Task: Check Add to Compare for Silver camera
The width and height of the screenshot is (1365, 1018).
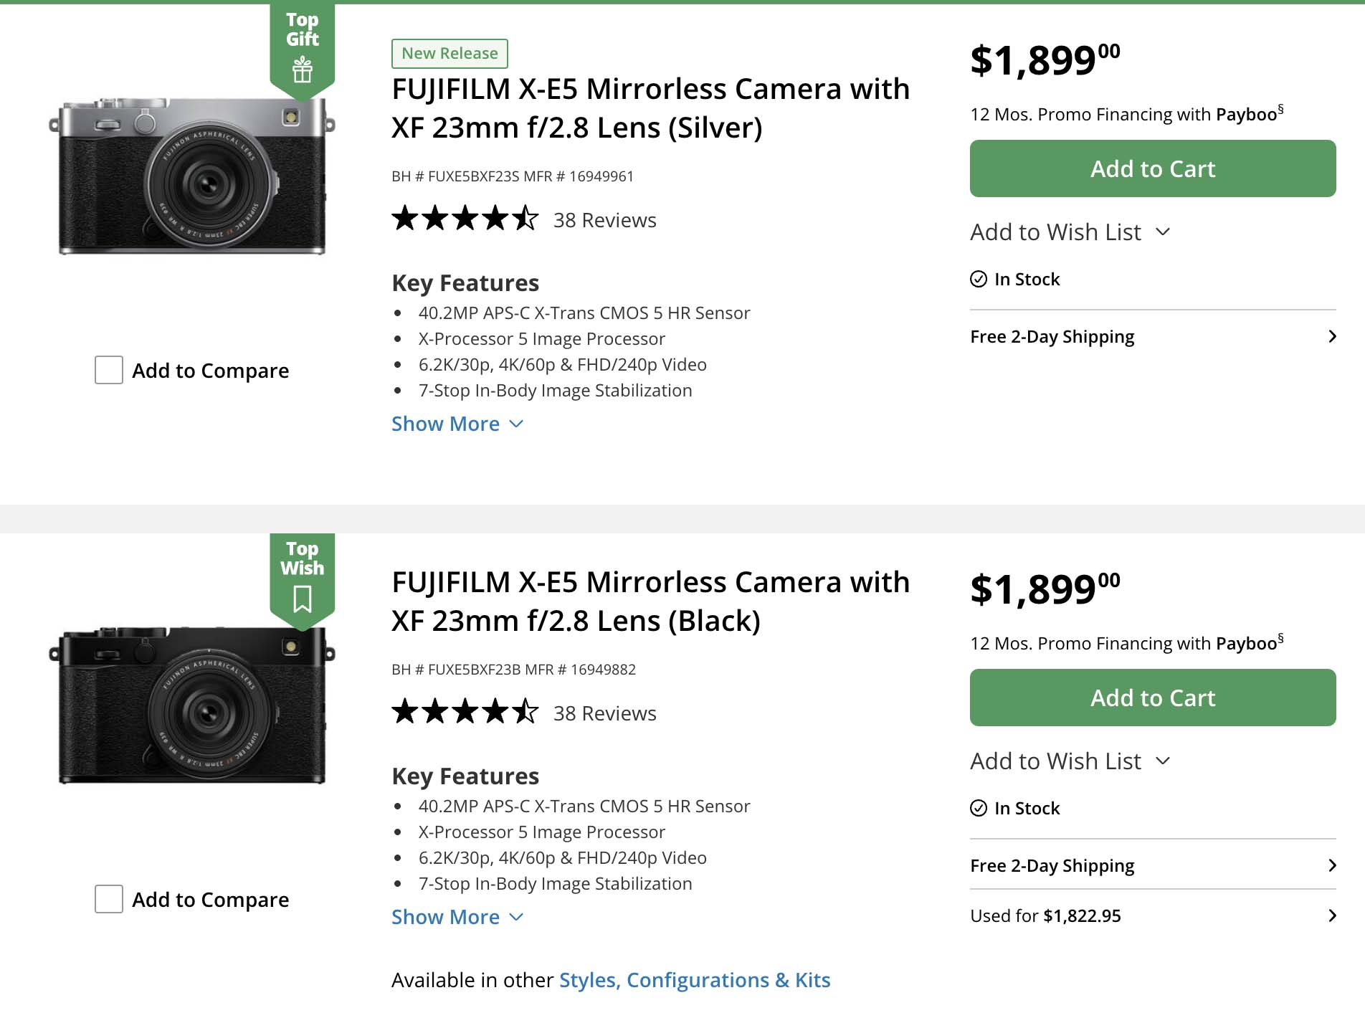Action: 109,370
